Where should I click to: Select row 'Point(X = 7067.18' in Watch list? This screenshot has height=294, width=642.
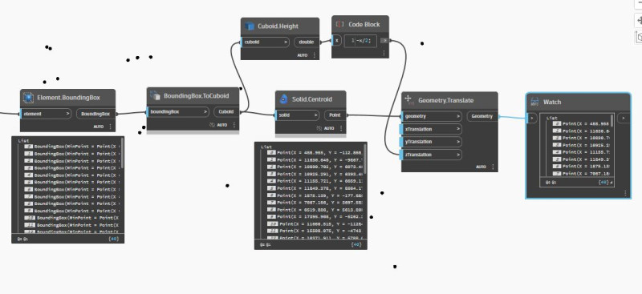[x=581, y=173]
